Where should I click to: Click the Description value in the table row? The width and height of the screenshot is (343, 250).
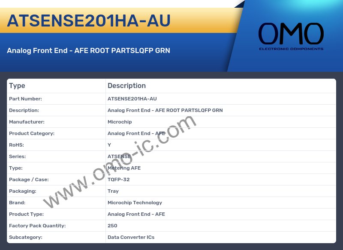tap(165, 110)
